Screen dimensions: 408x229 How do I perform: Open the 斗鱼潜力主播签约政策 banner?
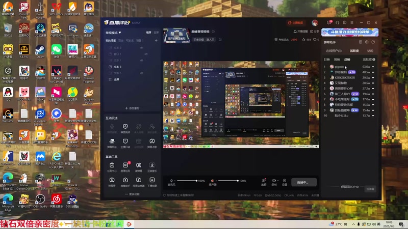point(350,32)
